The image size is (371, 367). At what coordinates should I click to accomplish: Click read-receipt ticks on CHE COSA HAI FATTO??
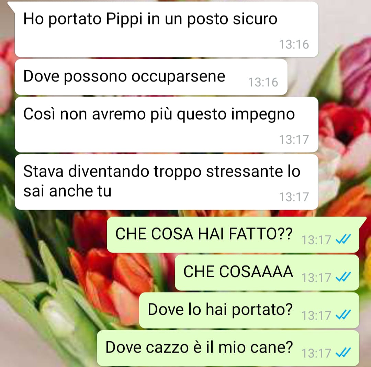click(x=343, y=239)
